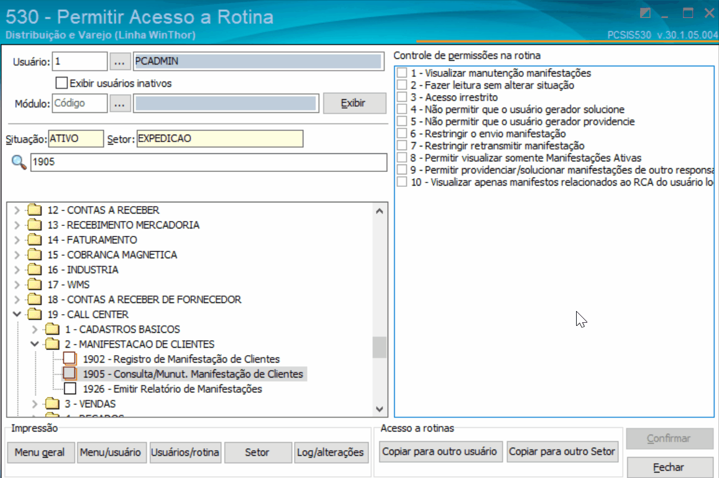Viewport: 719px width, 478px height.
Task: Expand 12 - CONTAS A RECEBER node
Action: [17, 210]
